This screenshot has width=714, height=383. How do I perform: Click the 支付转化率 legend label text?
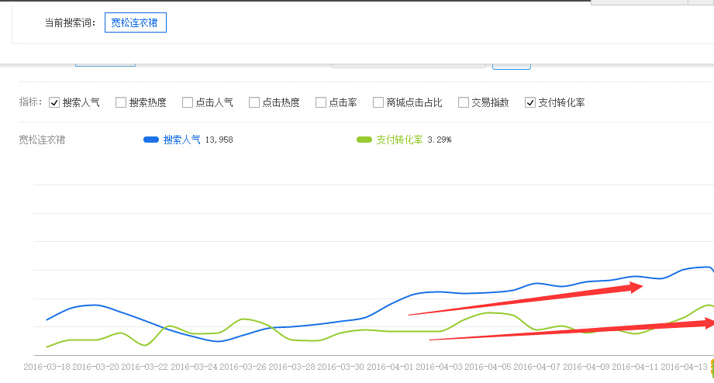click(x=399, y=140)
